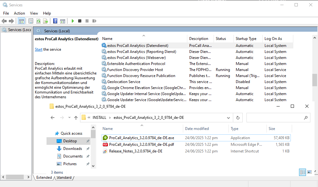The height and width of the screenshot is (187, 318).
Task: Sort files by Date modified column
Action: (x=197, y=129)
